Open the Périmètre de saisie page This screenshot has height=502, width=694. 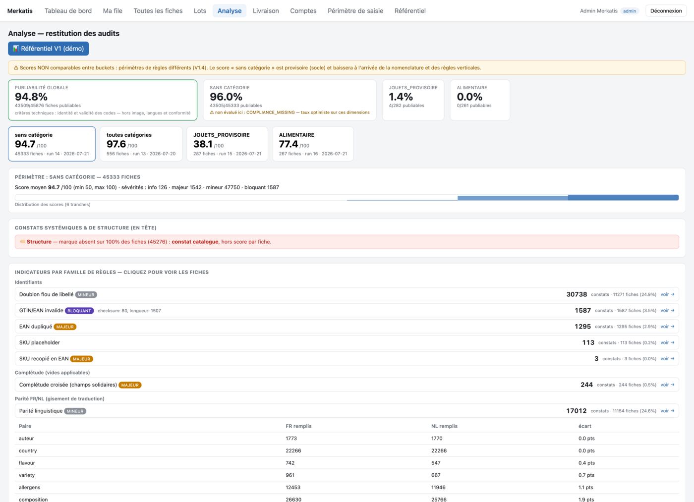(x=355, y=11)
